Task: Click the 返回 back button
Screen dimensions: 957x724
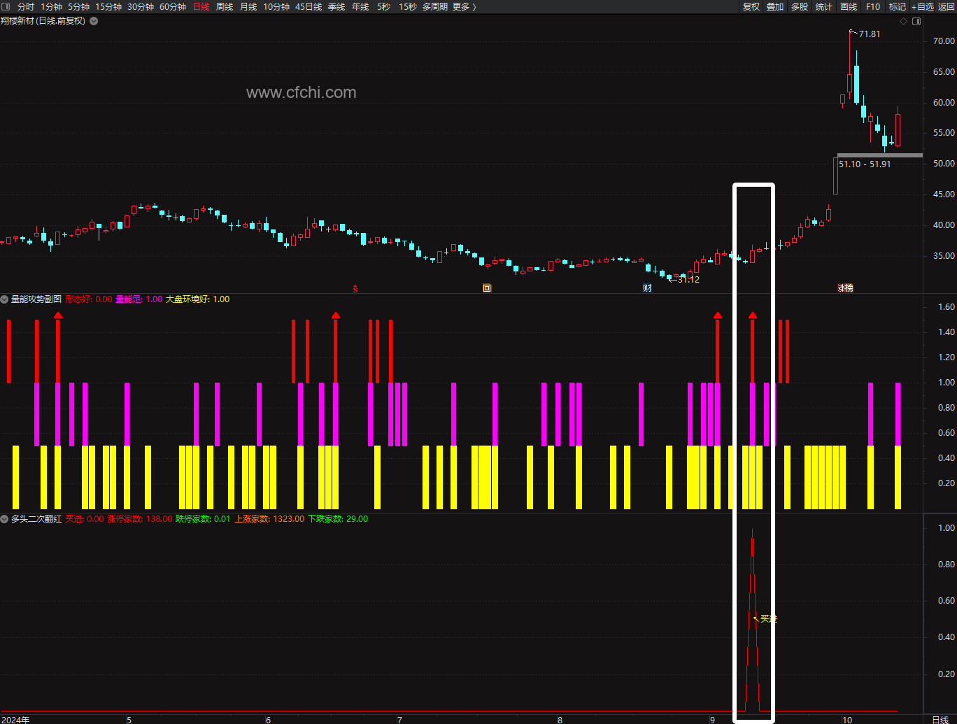Action: pos(947,6)
